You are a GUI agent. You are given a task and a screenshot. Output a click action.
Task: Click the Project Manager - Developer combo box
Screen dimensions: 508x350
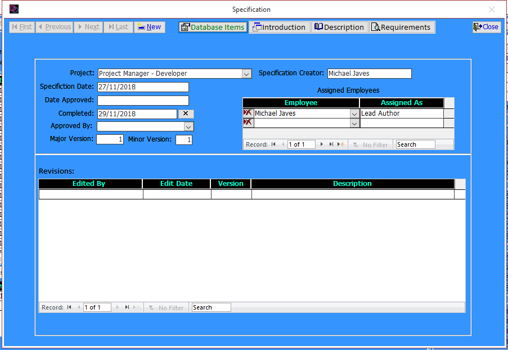[x=174, y=74]
